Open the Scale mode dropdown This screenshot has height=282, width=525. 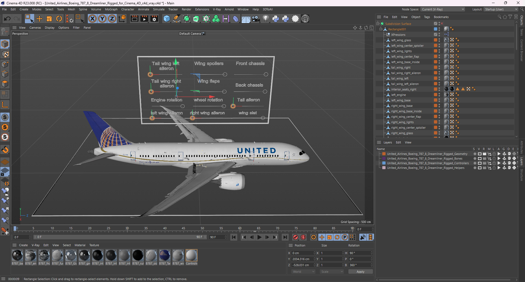(332, 272)
